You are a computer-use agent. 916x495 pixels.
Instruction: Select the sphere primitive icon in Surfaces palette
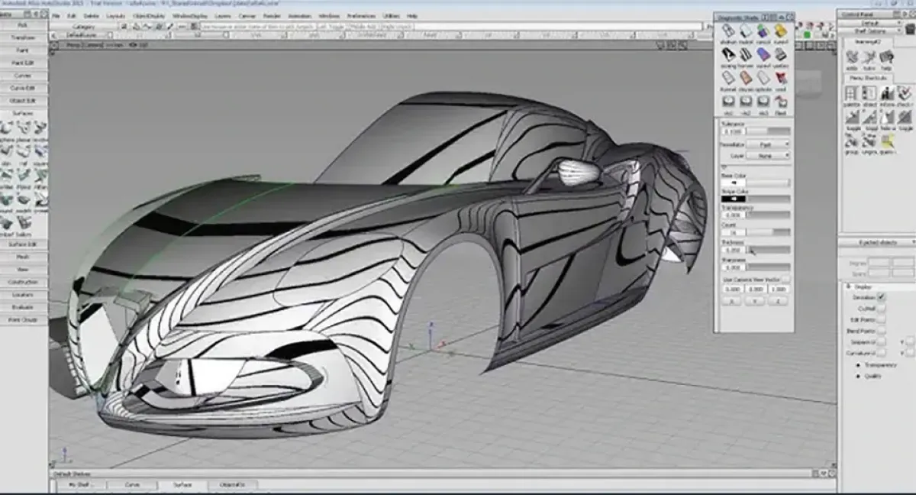[x=6, y=128]
